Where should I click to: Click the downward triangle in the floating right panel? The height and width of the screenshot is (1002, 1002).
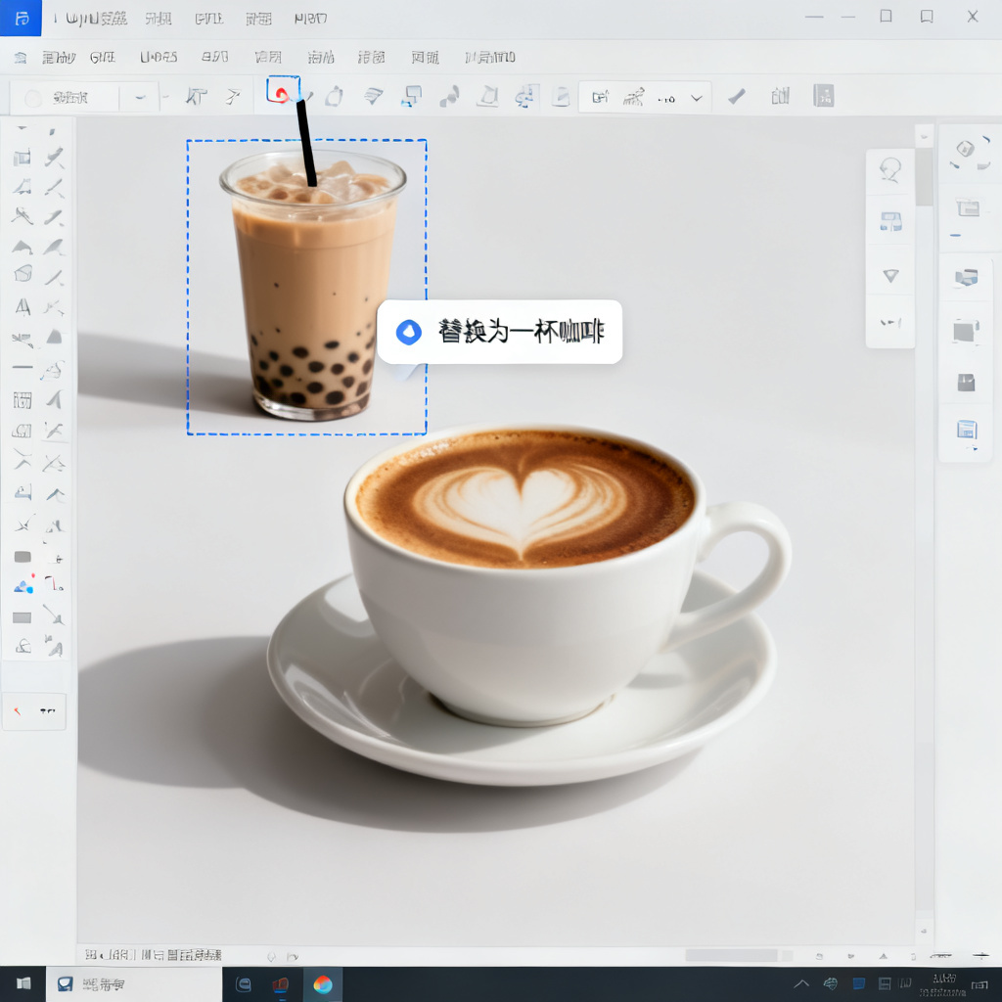(x=890, y=275)
